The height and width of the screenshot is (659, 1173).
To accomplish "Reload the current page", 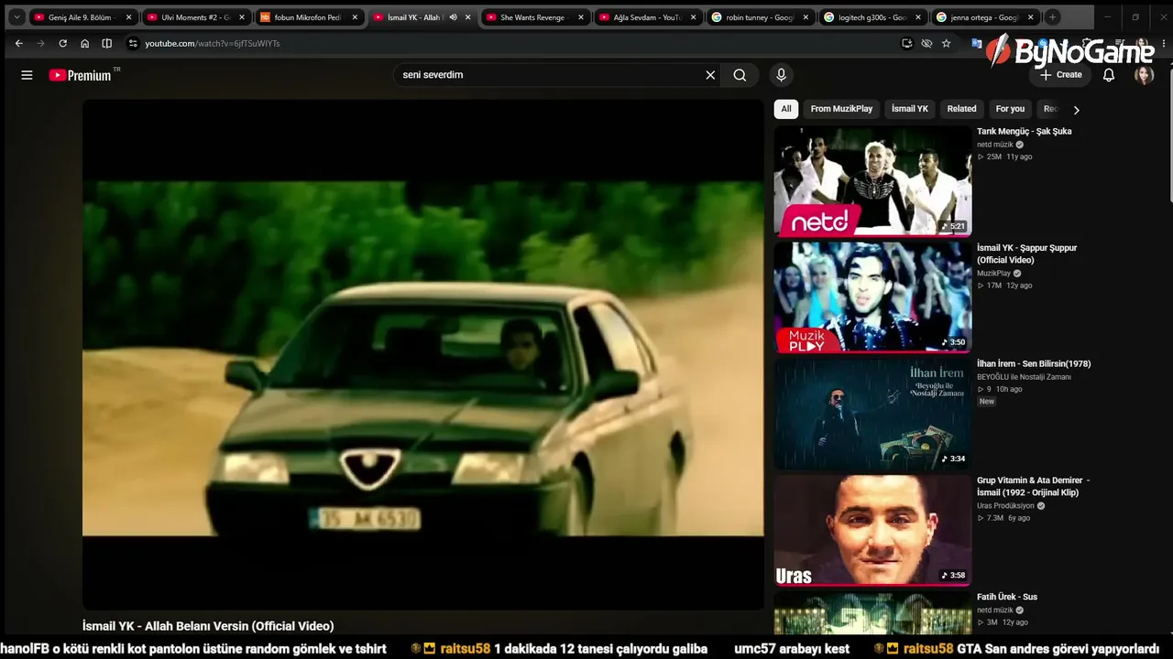I will click(x=62, y=43).
